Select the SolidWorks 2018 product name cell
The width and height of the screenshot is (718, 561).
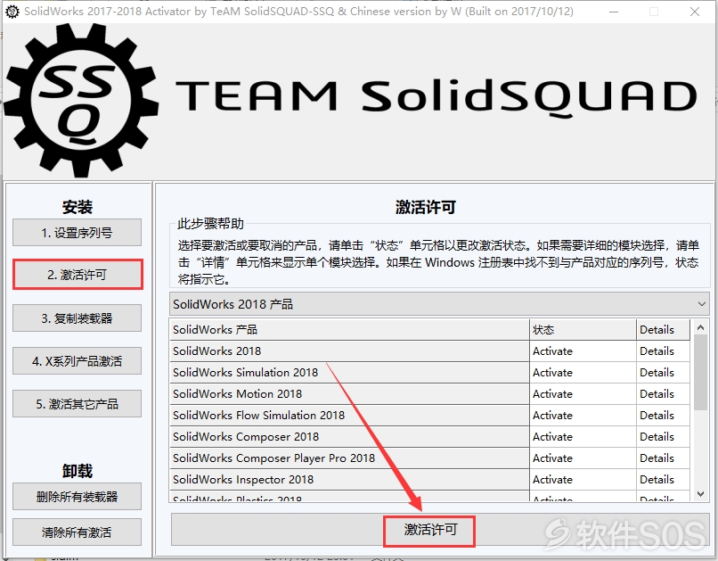349,351
